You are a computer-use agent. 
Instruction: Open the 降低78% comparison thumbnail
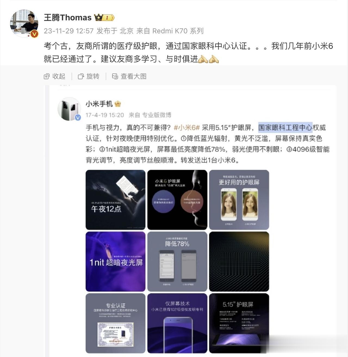point(177,262)
